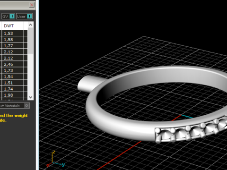The image size is (227, 170).
Task: Click the materials list scrollbar thumb
Action: click(x=31, y=41)
